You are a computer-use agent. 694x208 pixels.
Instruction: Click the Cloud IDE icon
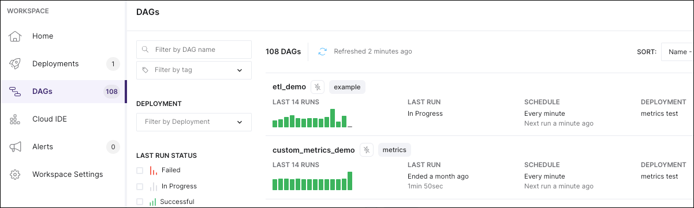(15, 119)
